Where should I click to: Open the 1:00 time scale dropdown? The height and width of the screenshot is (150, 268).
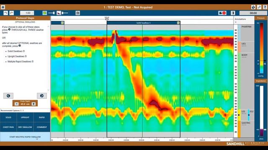click(27, 13)
